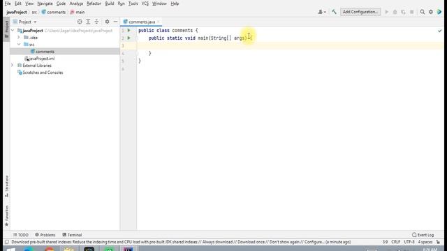This screenshot has height=251, width=447.
Task: Select External Libraries row
Action: pyautogui.click(x=65, y=66)
